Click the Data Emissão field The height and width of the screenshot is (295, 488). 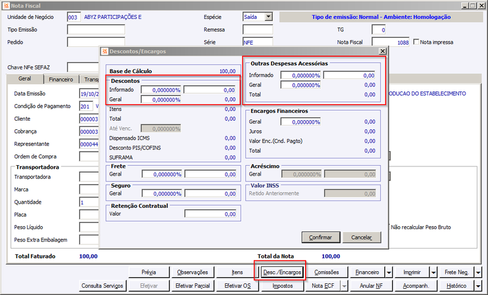point(89,94)
